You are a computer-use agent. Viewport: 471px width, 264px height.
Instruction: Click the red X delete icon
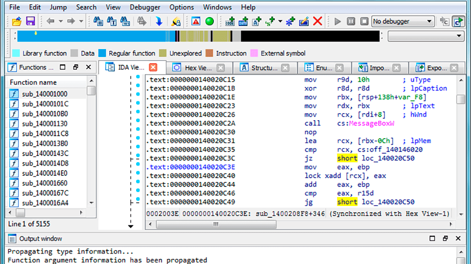(317, 21)
